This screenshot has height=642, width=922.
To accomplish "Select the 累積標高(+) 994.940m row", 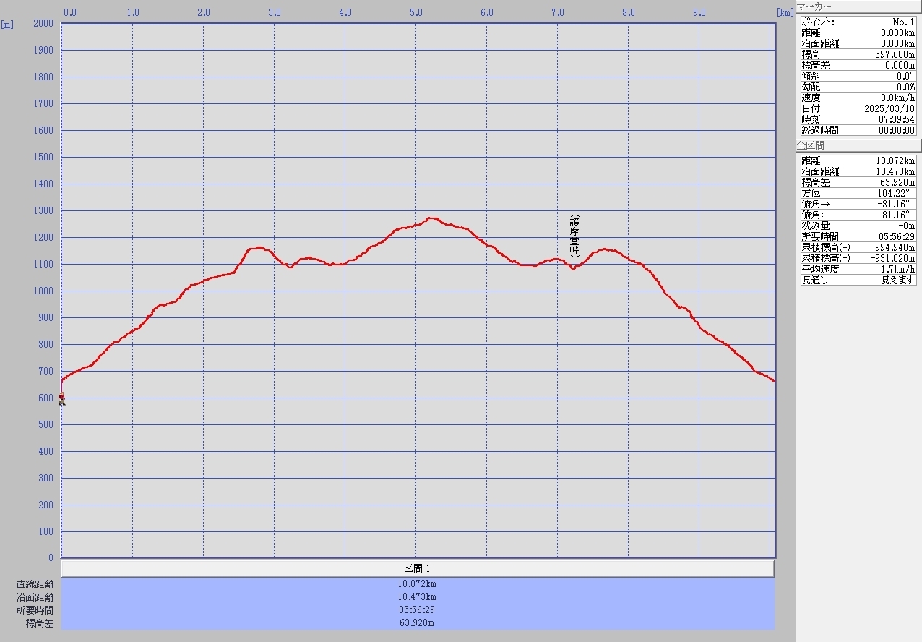I will coord(858,247).
